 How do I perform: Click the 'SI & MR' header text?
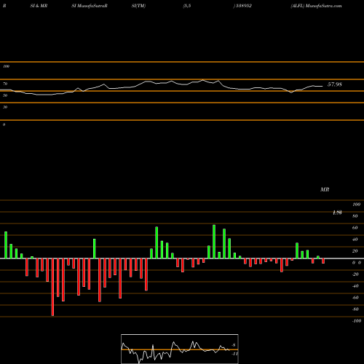pyautogui.click(x=39, y=6)
